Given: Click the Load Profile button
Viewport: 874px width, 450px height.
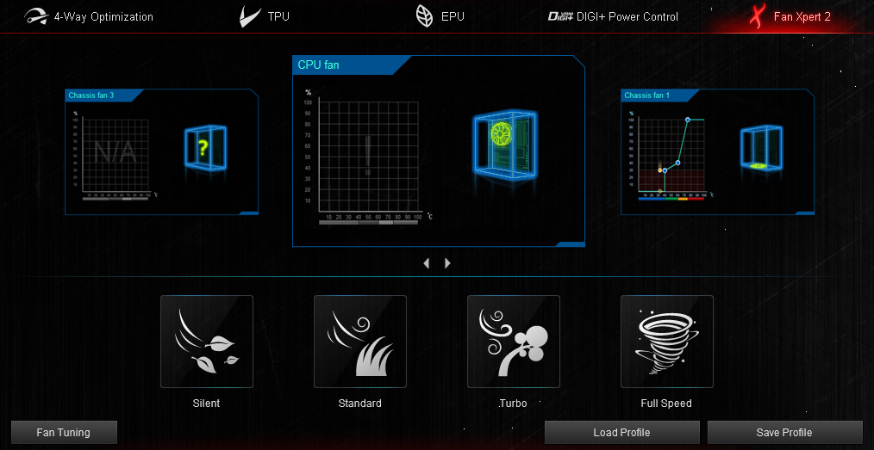Looking at the screenshot, I should coord(621,432).
